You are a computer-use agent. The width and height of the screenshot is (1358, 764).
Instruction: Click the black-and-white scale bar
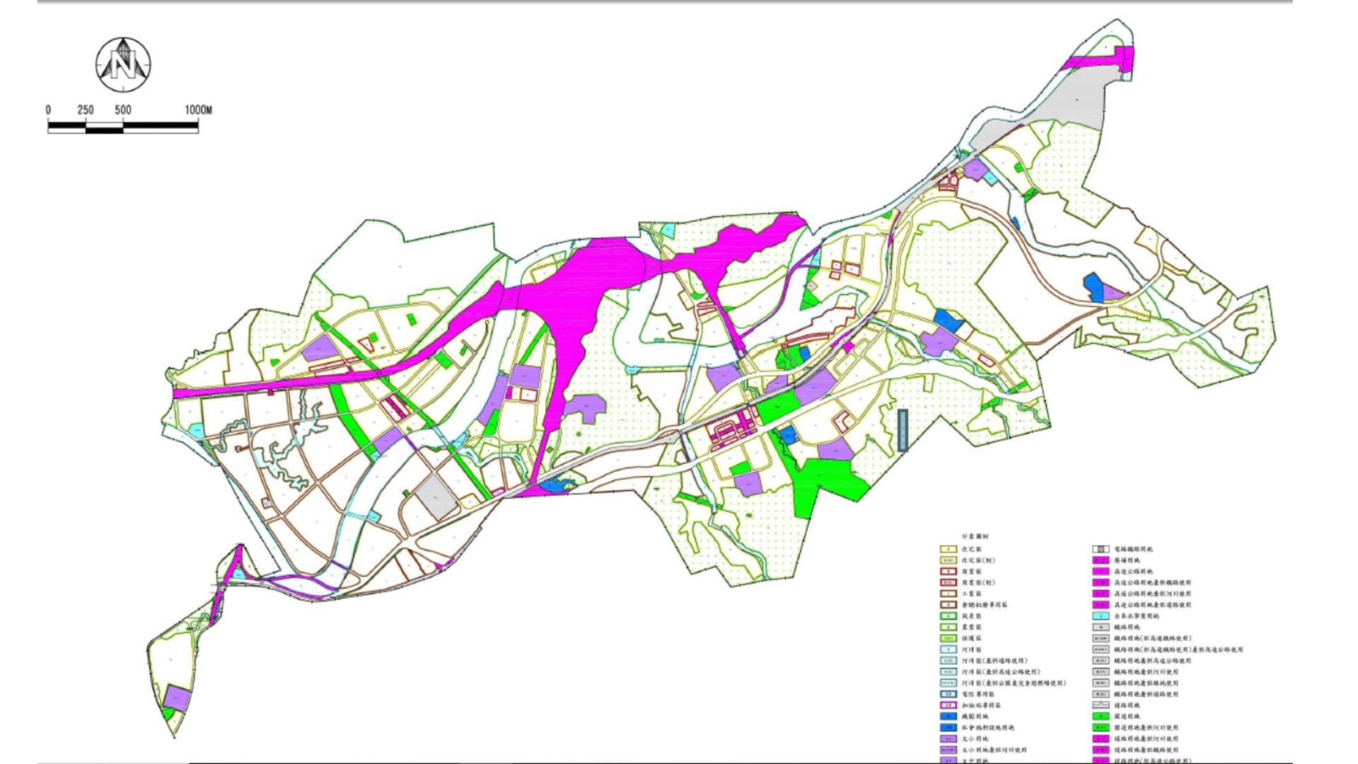[x=123, y=127]
